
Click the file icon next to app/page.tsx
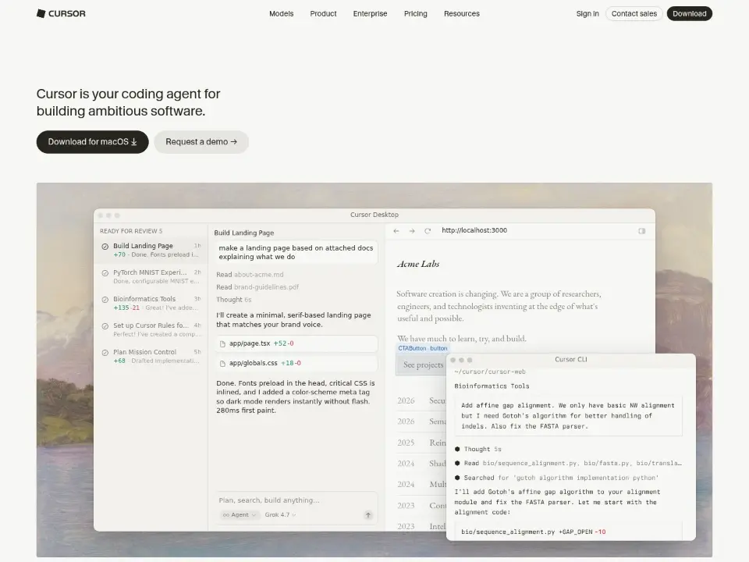click(222, 343)
